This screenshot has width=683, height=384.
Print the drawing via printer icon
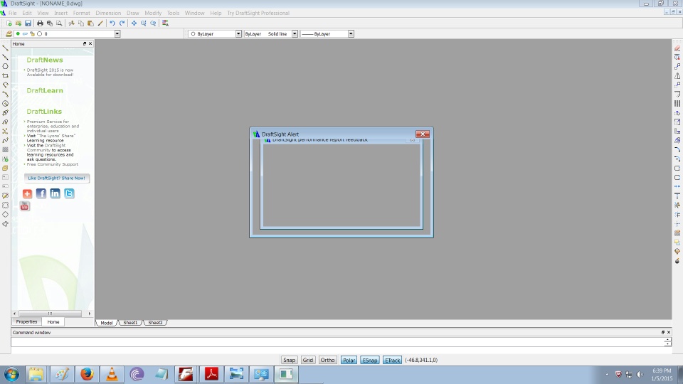pyautogui.click(x=40, y=23)
